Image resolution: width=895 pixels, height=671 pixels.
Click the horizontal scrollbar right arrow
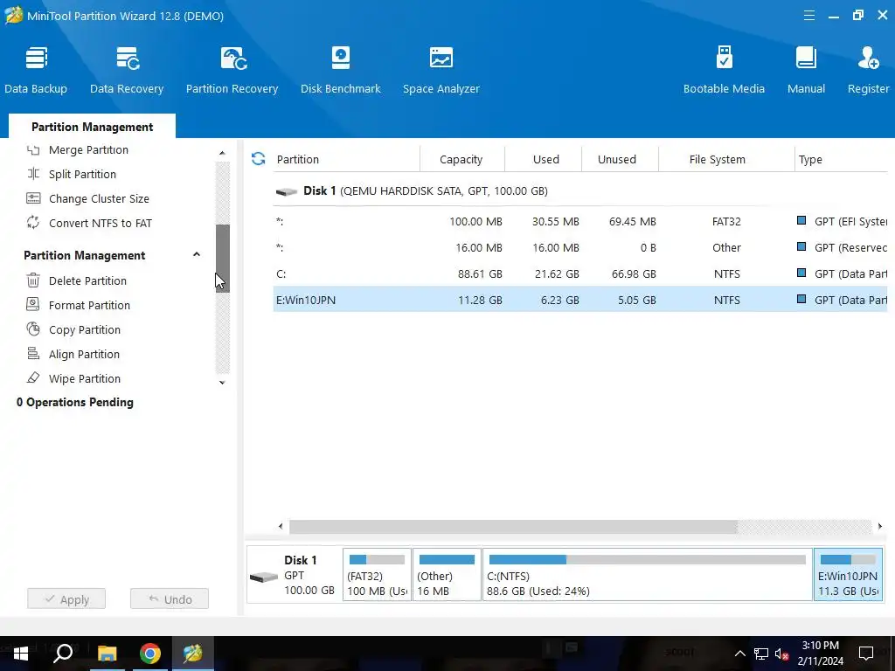pyautogui.click(x=879, y=526)
